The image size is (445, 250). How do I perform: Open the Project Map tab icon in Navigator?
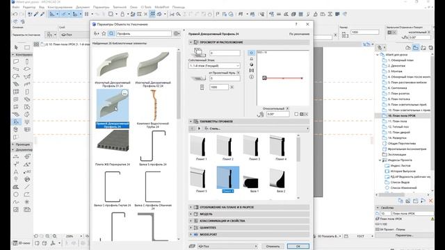point(408,48)
